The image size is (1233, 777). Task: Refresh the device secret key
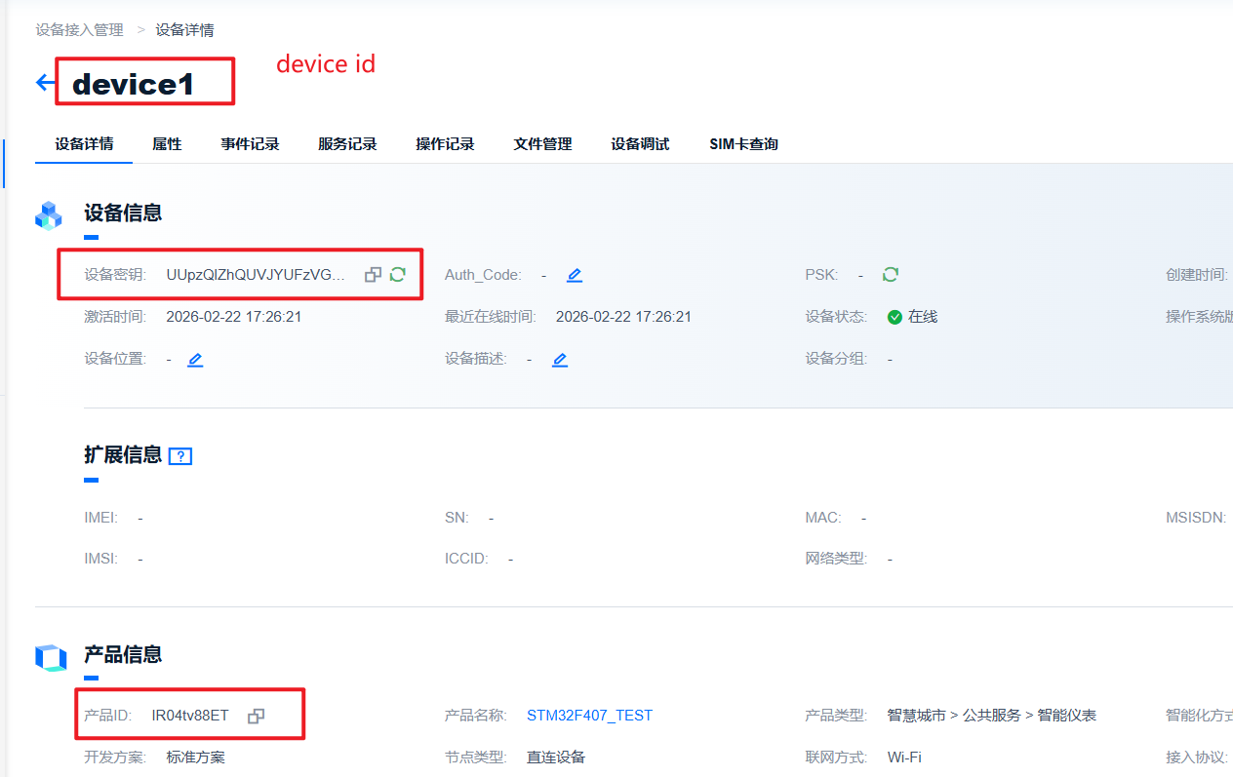tap(397, 275)
